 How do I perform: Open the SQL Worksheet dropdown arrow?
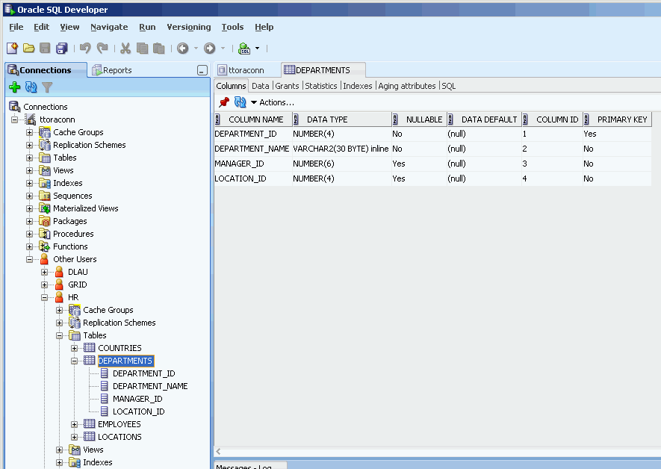pyautogui.click(x=257, y=49)
